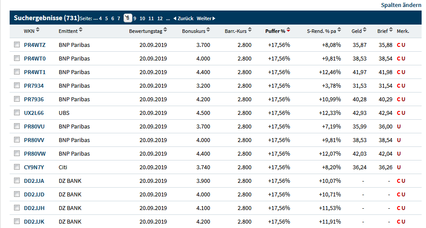Image resolution: width=426 pixels, height=228 pixels.
Task: Open the Spalten ändern link
Action: click(x=401, y=5)
